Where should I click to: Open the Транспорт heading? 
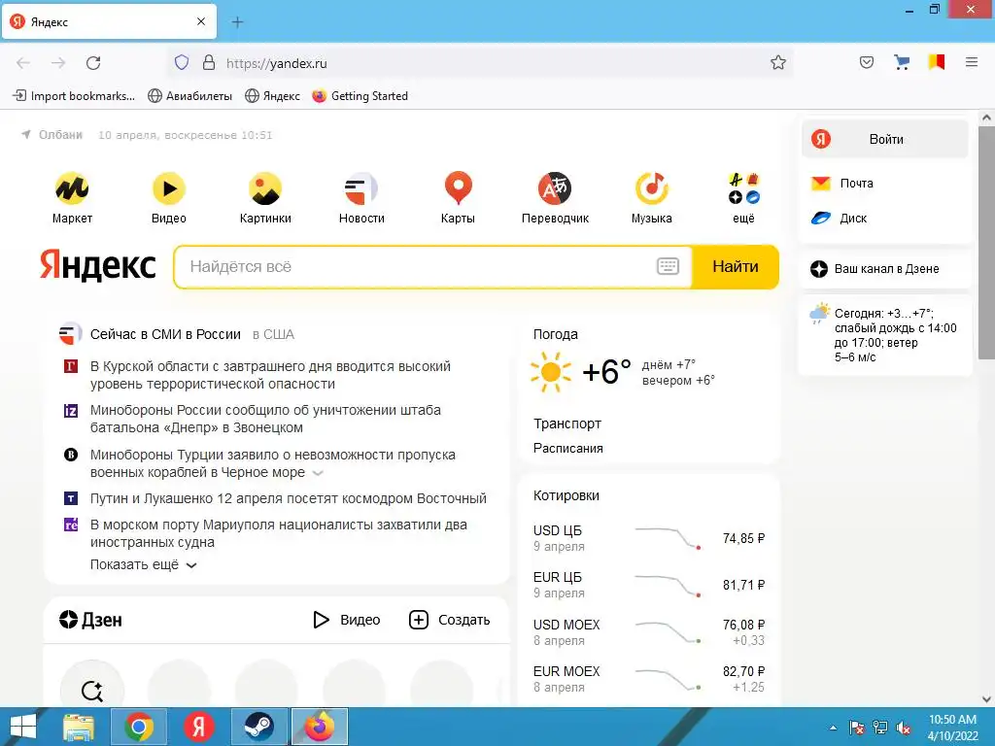pos(566,424)
